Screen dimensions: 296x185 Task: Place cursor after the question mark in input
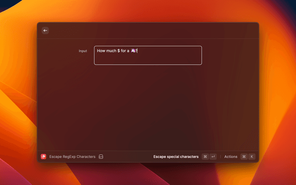(138, 50)
